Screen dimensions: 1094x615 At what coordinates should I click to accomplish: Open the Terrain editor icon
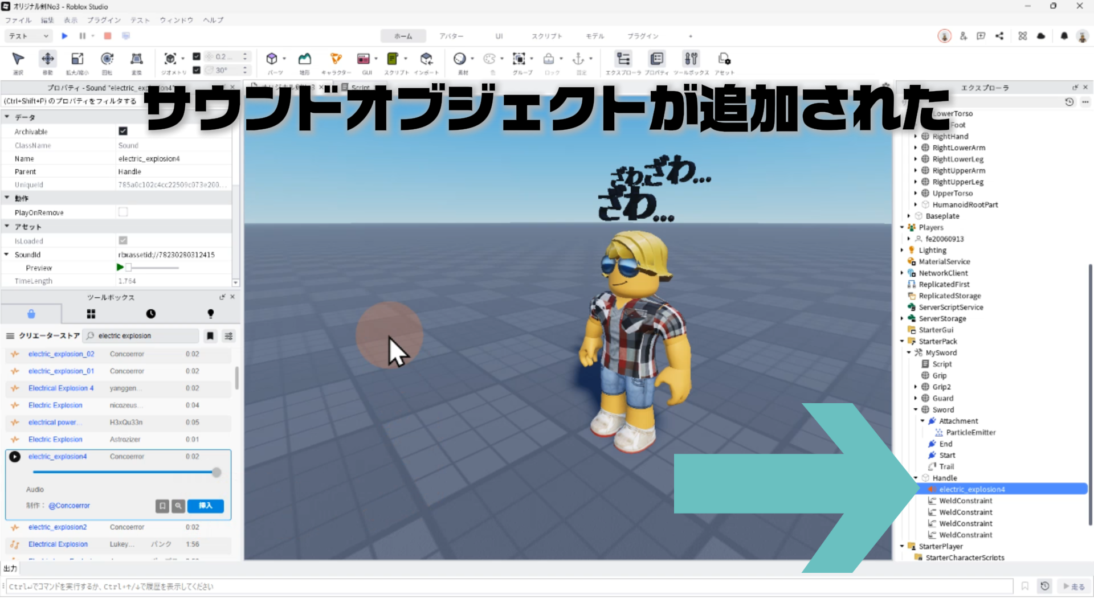point(305,59)
